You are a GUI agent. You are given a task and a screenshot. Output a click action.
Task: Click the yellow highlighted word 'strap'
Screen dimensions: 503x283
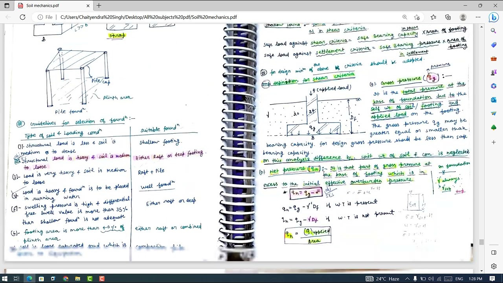[x=117, y=35]
